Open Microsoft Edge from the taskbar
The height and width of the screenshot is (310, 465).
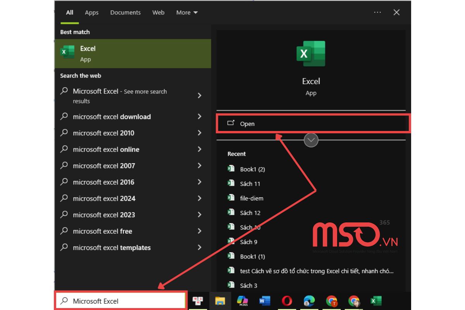[309, 301]
